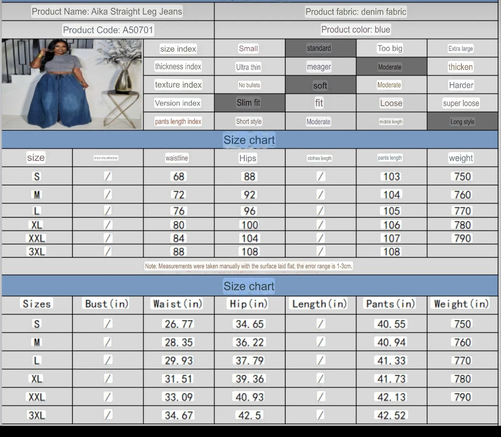Click the model photo thumbnail
Image resolution: width=501 pixels, height=437 pixels.
pos(72,84)
